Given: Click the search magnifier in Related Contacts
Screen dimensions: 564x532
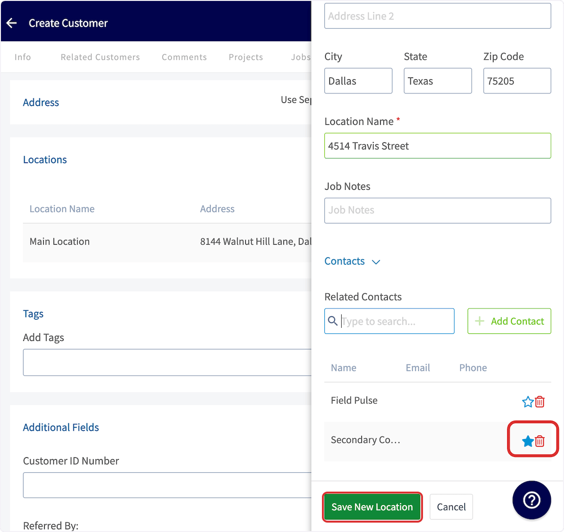Looking at the screenshot, I should (333, 321).
